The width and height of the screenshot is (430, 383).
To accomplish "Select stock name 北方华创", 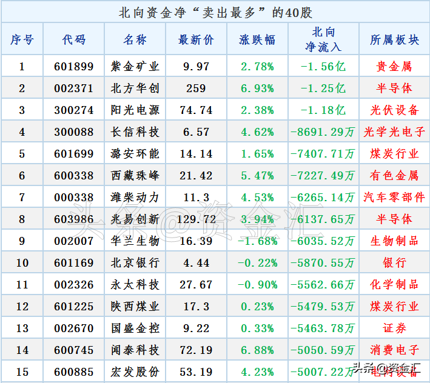I will (x=135, y=88).
